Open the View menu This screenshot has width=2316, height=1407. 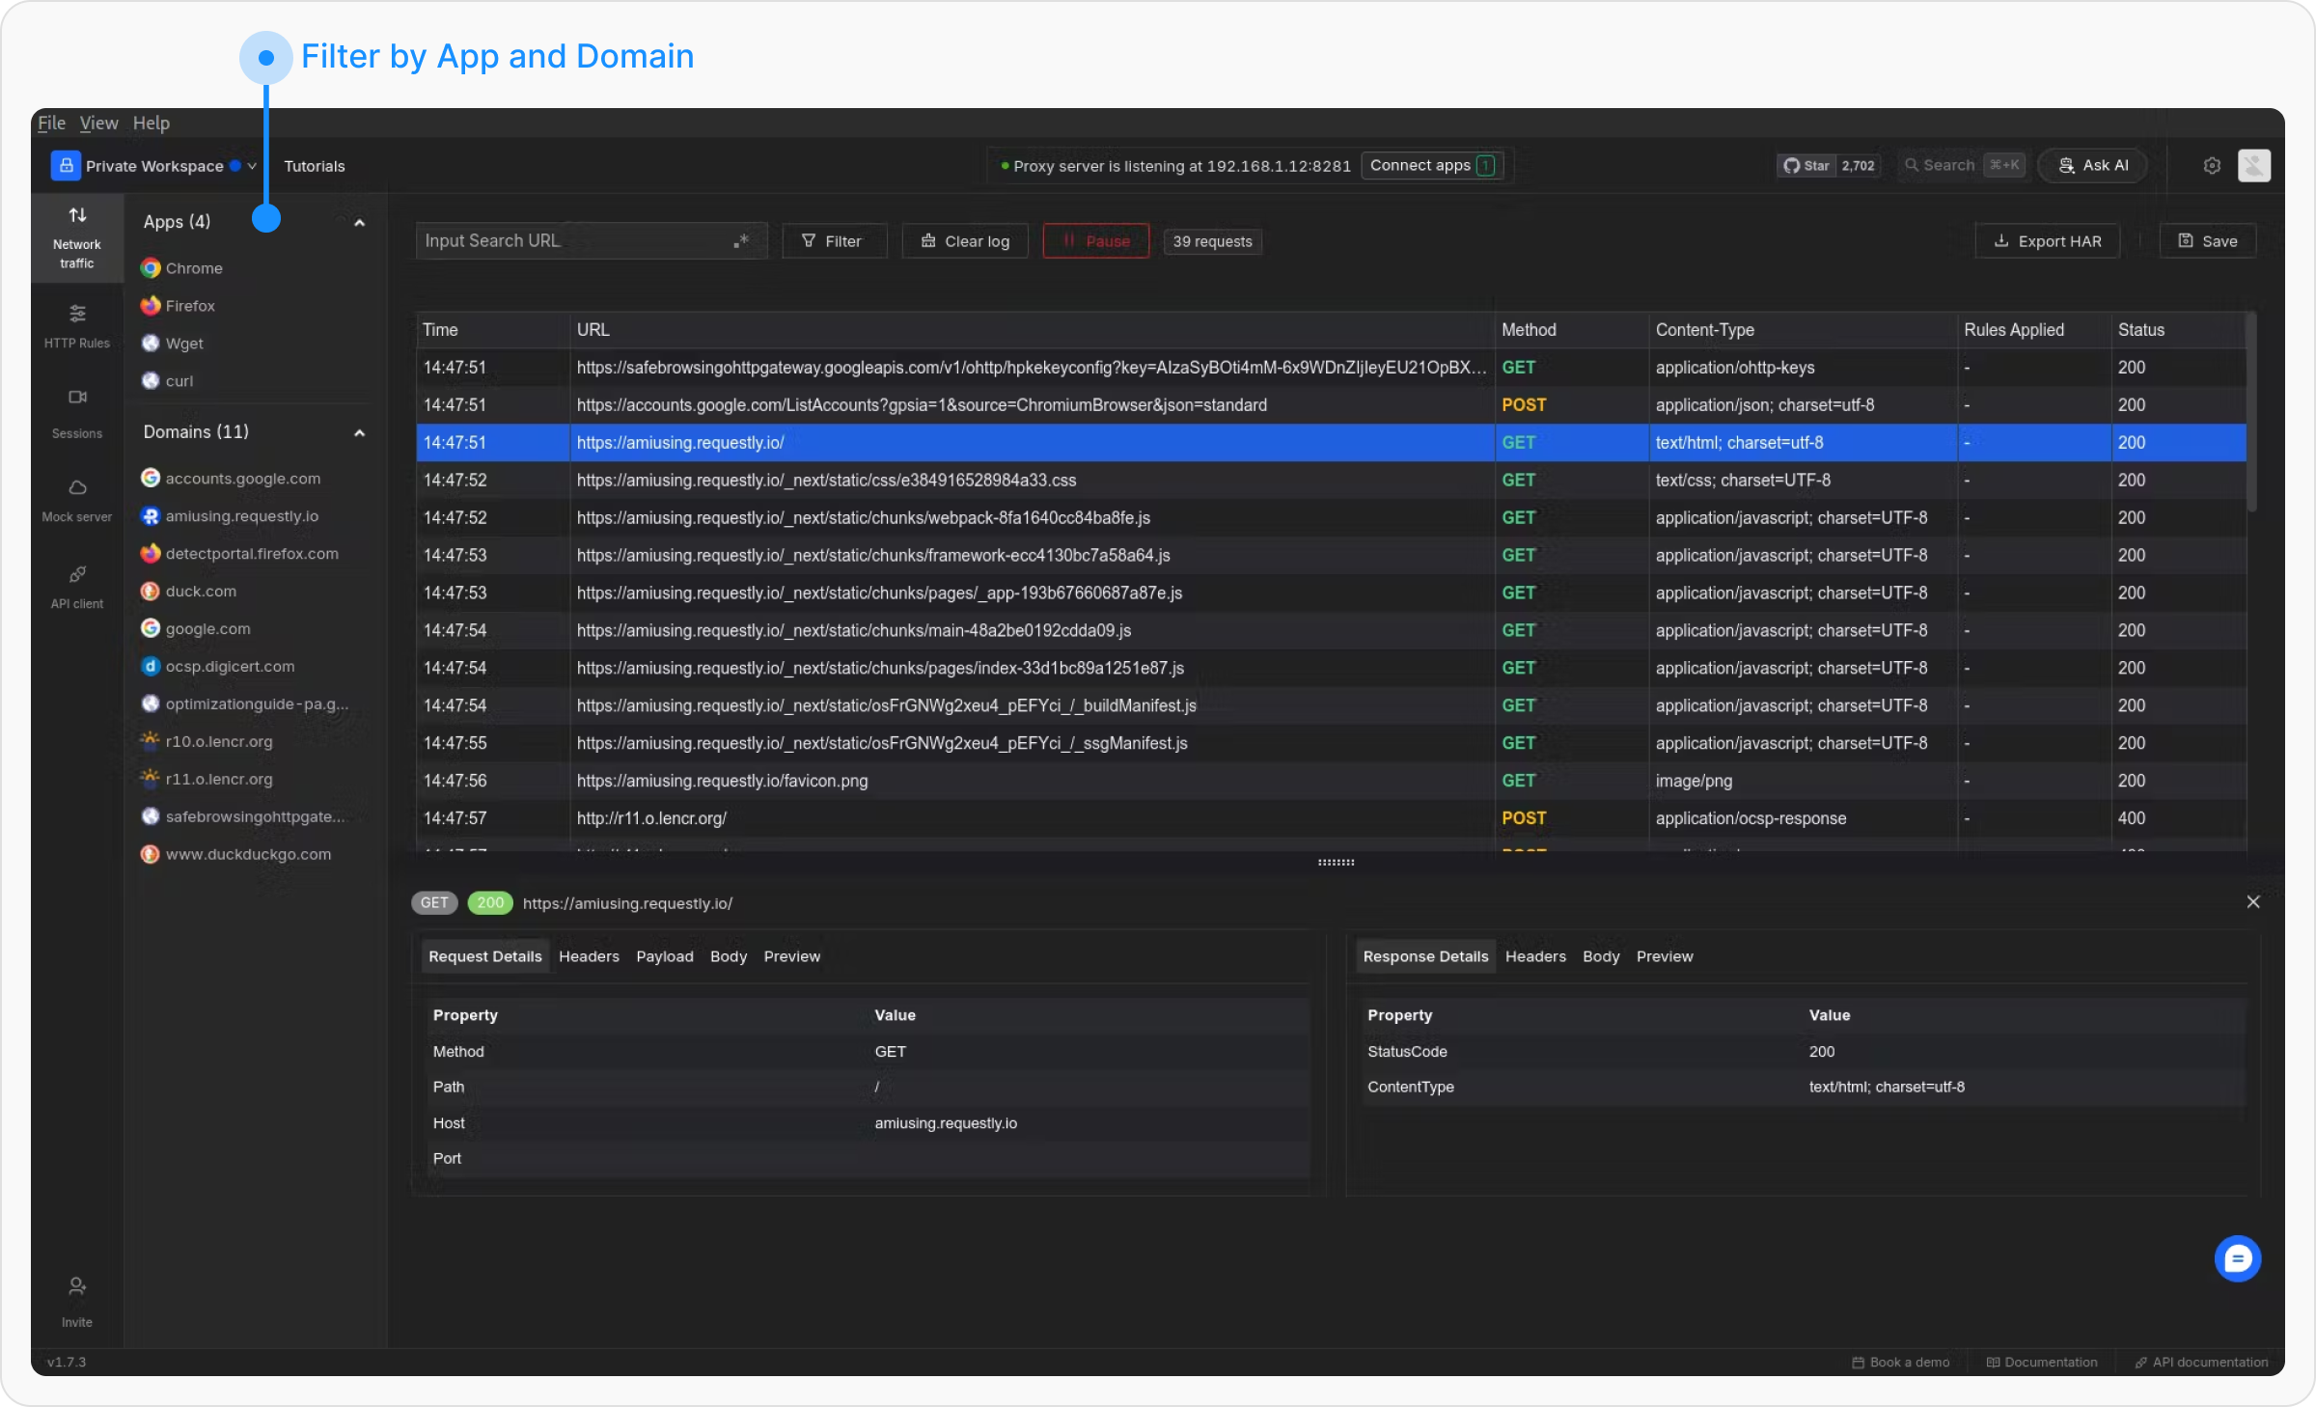click(x=98, y=123)
